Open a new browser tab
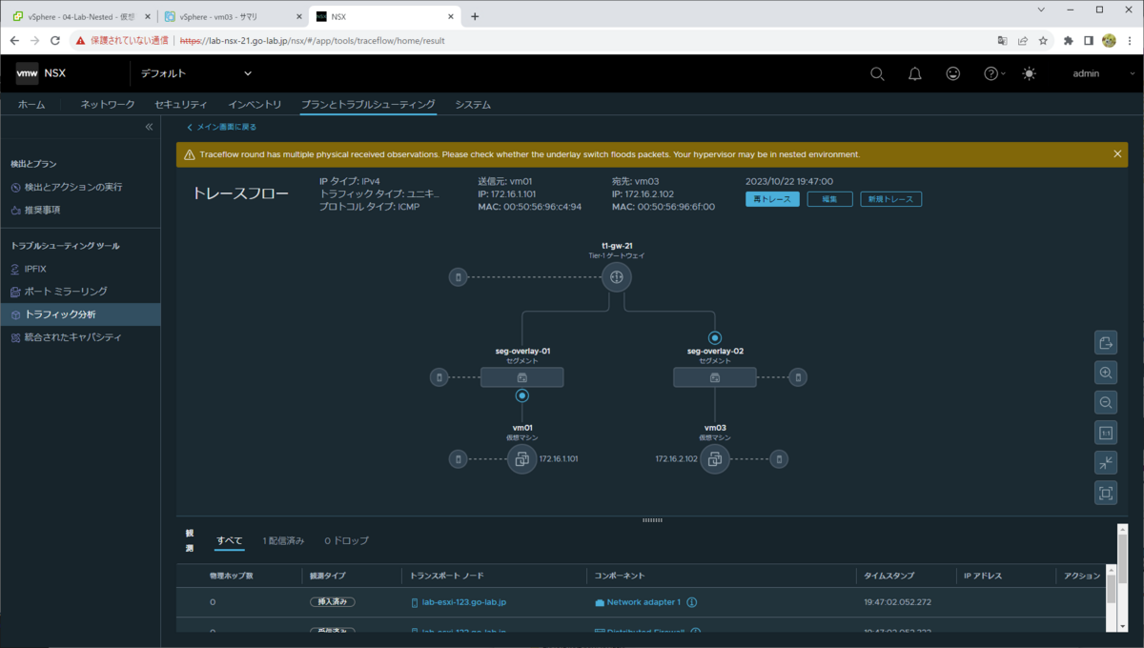 point(475,16)
